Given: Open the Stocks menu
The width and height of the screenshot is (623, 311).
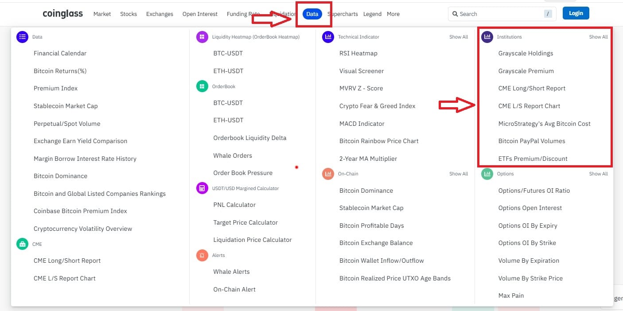Looking at the screenshot, I should 128,14.
